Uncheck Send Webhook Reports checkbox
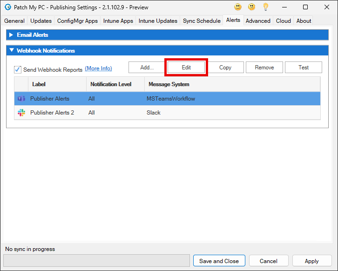This screenshot has height=271, width=338. (18, 69)
